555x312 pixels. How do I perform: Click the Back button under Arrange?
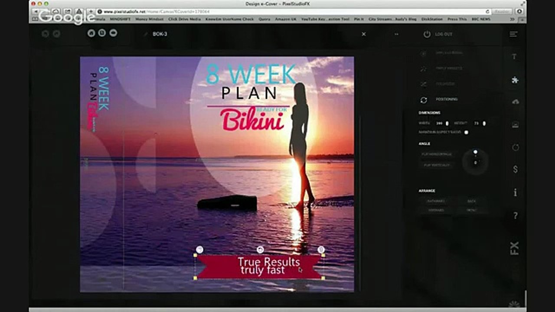click(x=471, y=201)
